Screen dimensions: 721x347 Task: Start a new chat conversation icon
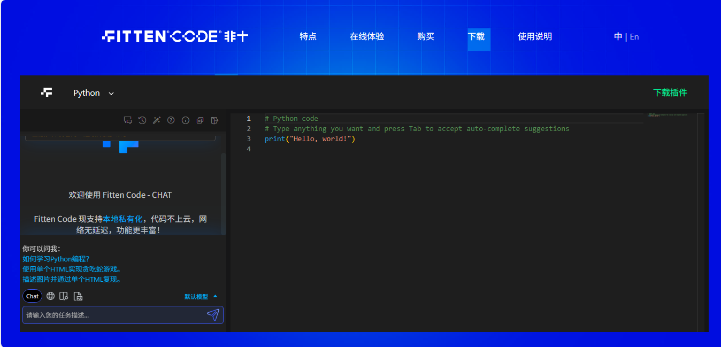(x=128, y=120)
